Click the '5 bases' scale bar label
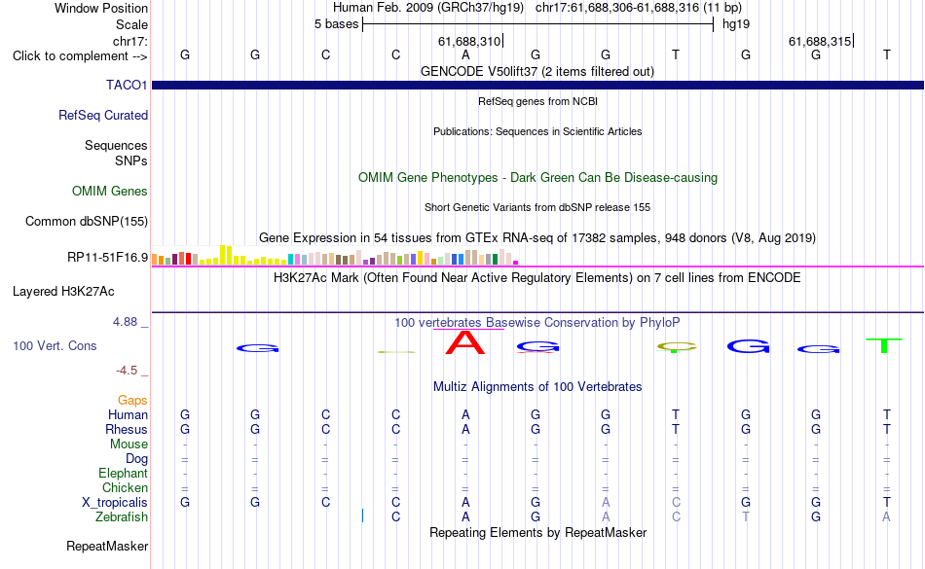This screenshot has height=569, width=925. [x=336, y=24]
